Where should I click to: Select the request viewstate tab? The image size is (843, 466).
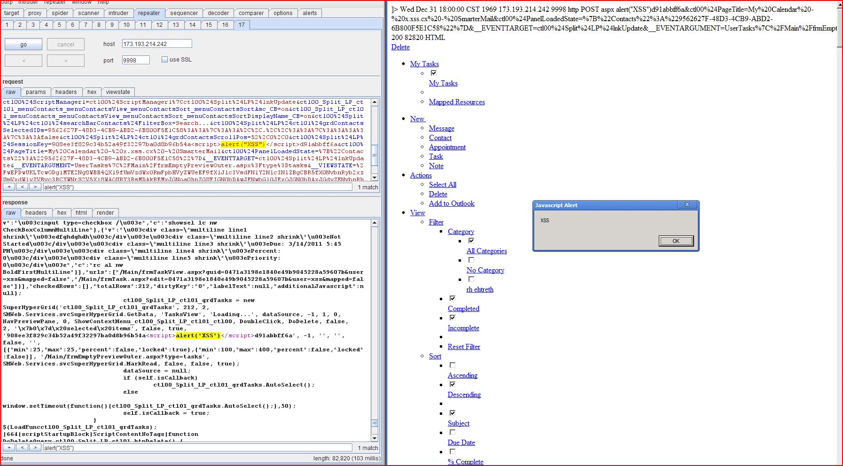pyautogui.click(x=118, y=92)
